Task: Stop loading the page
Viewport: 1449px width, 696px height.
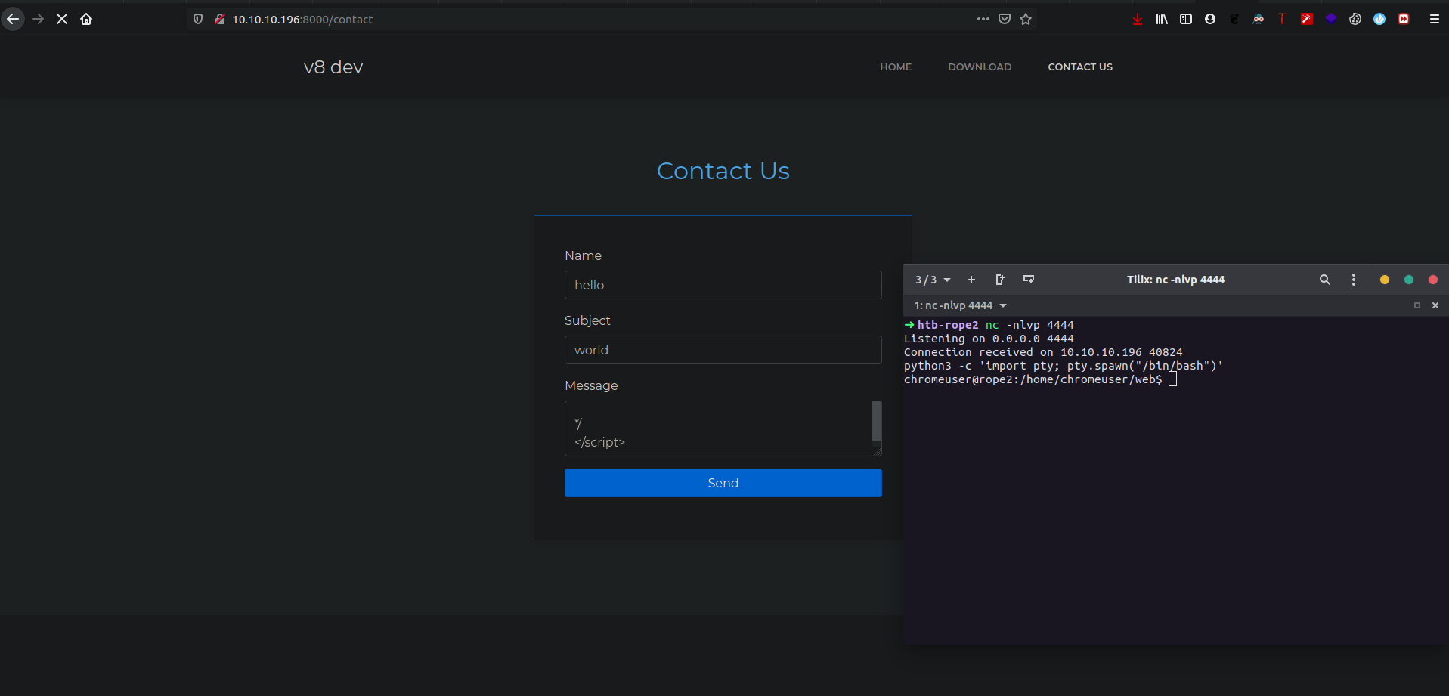Action: 62,19
